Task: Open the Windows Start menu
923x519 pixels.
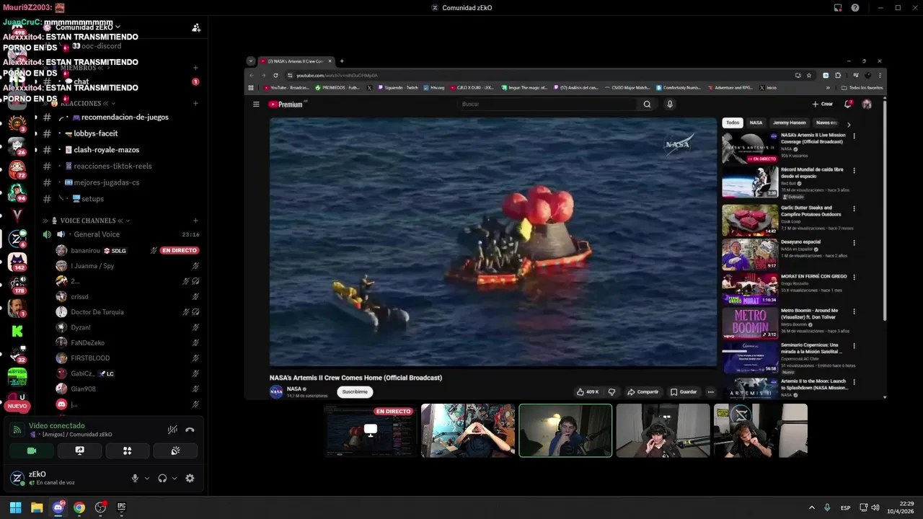Action: [15, 507]
